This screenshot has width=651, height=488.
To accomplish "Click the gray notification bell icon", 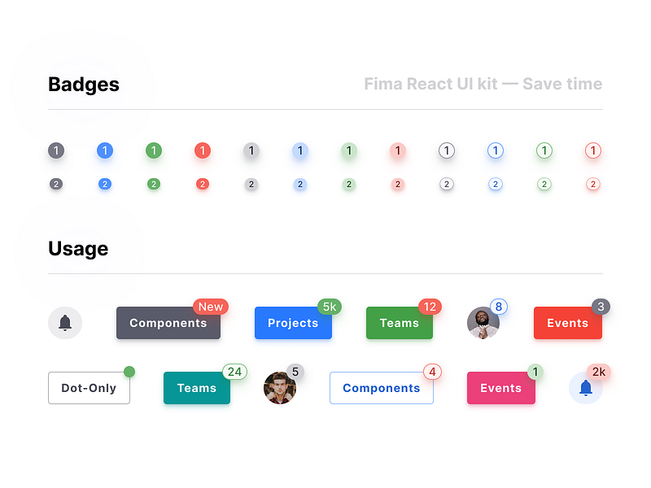I will [65, 322].
